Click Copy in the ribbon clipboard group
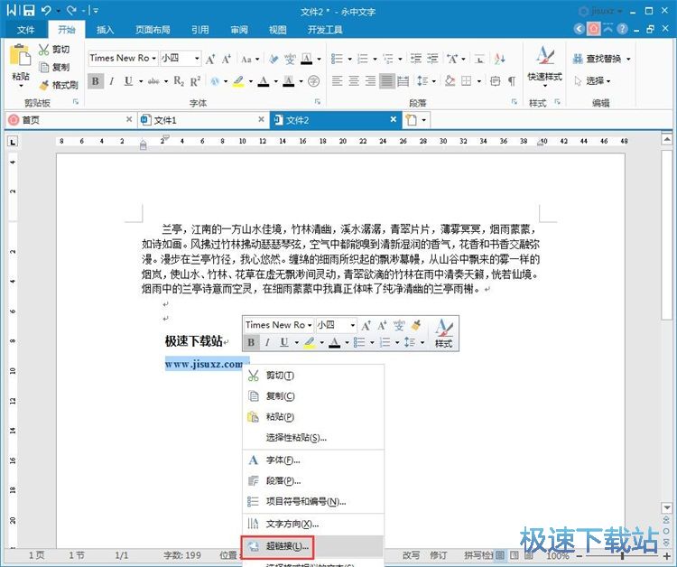 (54, 67)
